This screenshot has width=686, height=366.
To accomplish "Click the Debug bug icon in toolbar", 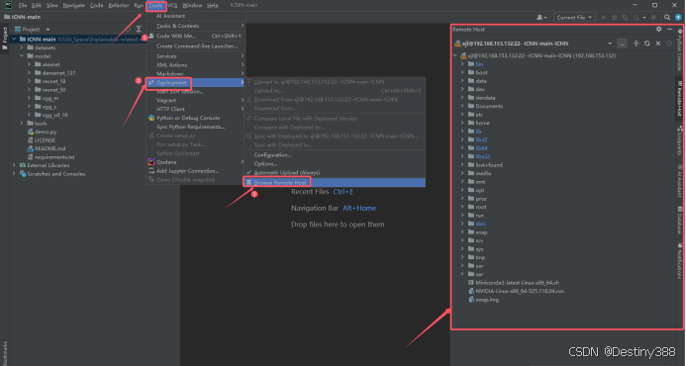I will 615,18.
